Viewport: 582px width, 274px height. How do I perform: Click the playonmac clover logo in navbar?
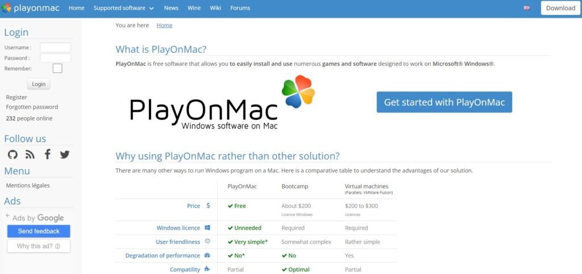coord(6,8)
